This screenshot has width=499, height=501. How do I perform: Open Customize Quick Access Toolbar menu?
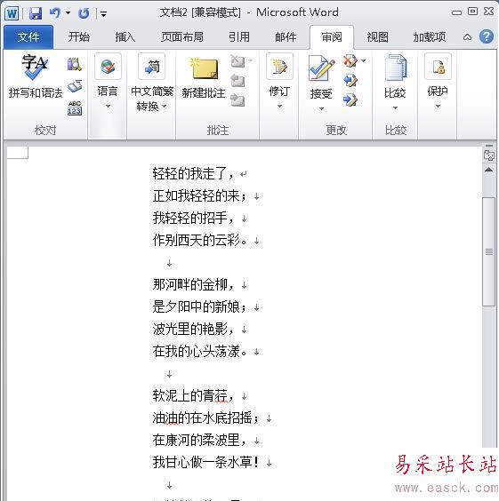[x=104, y=13]
